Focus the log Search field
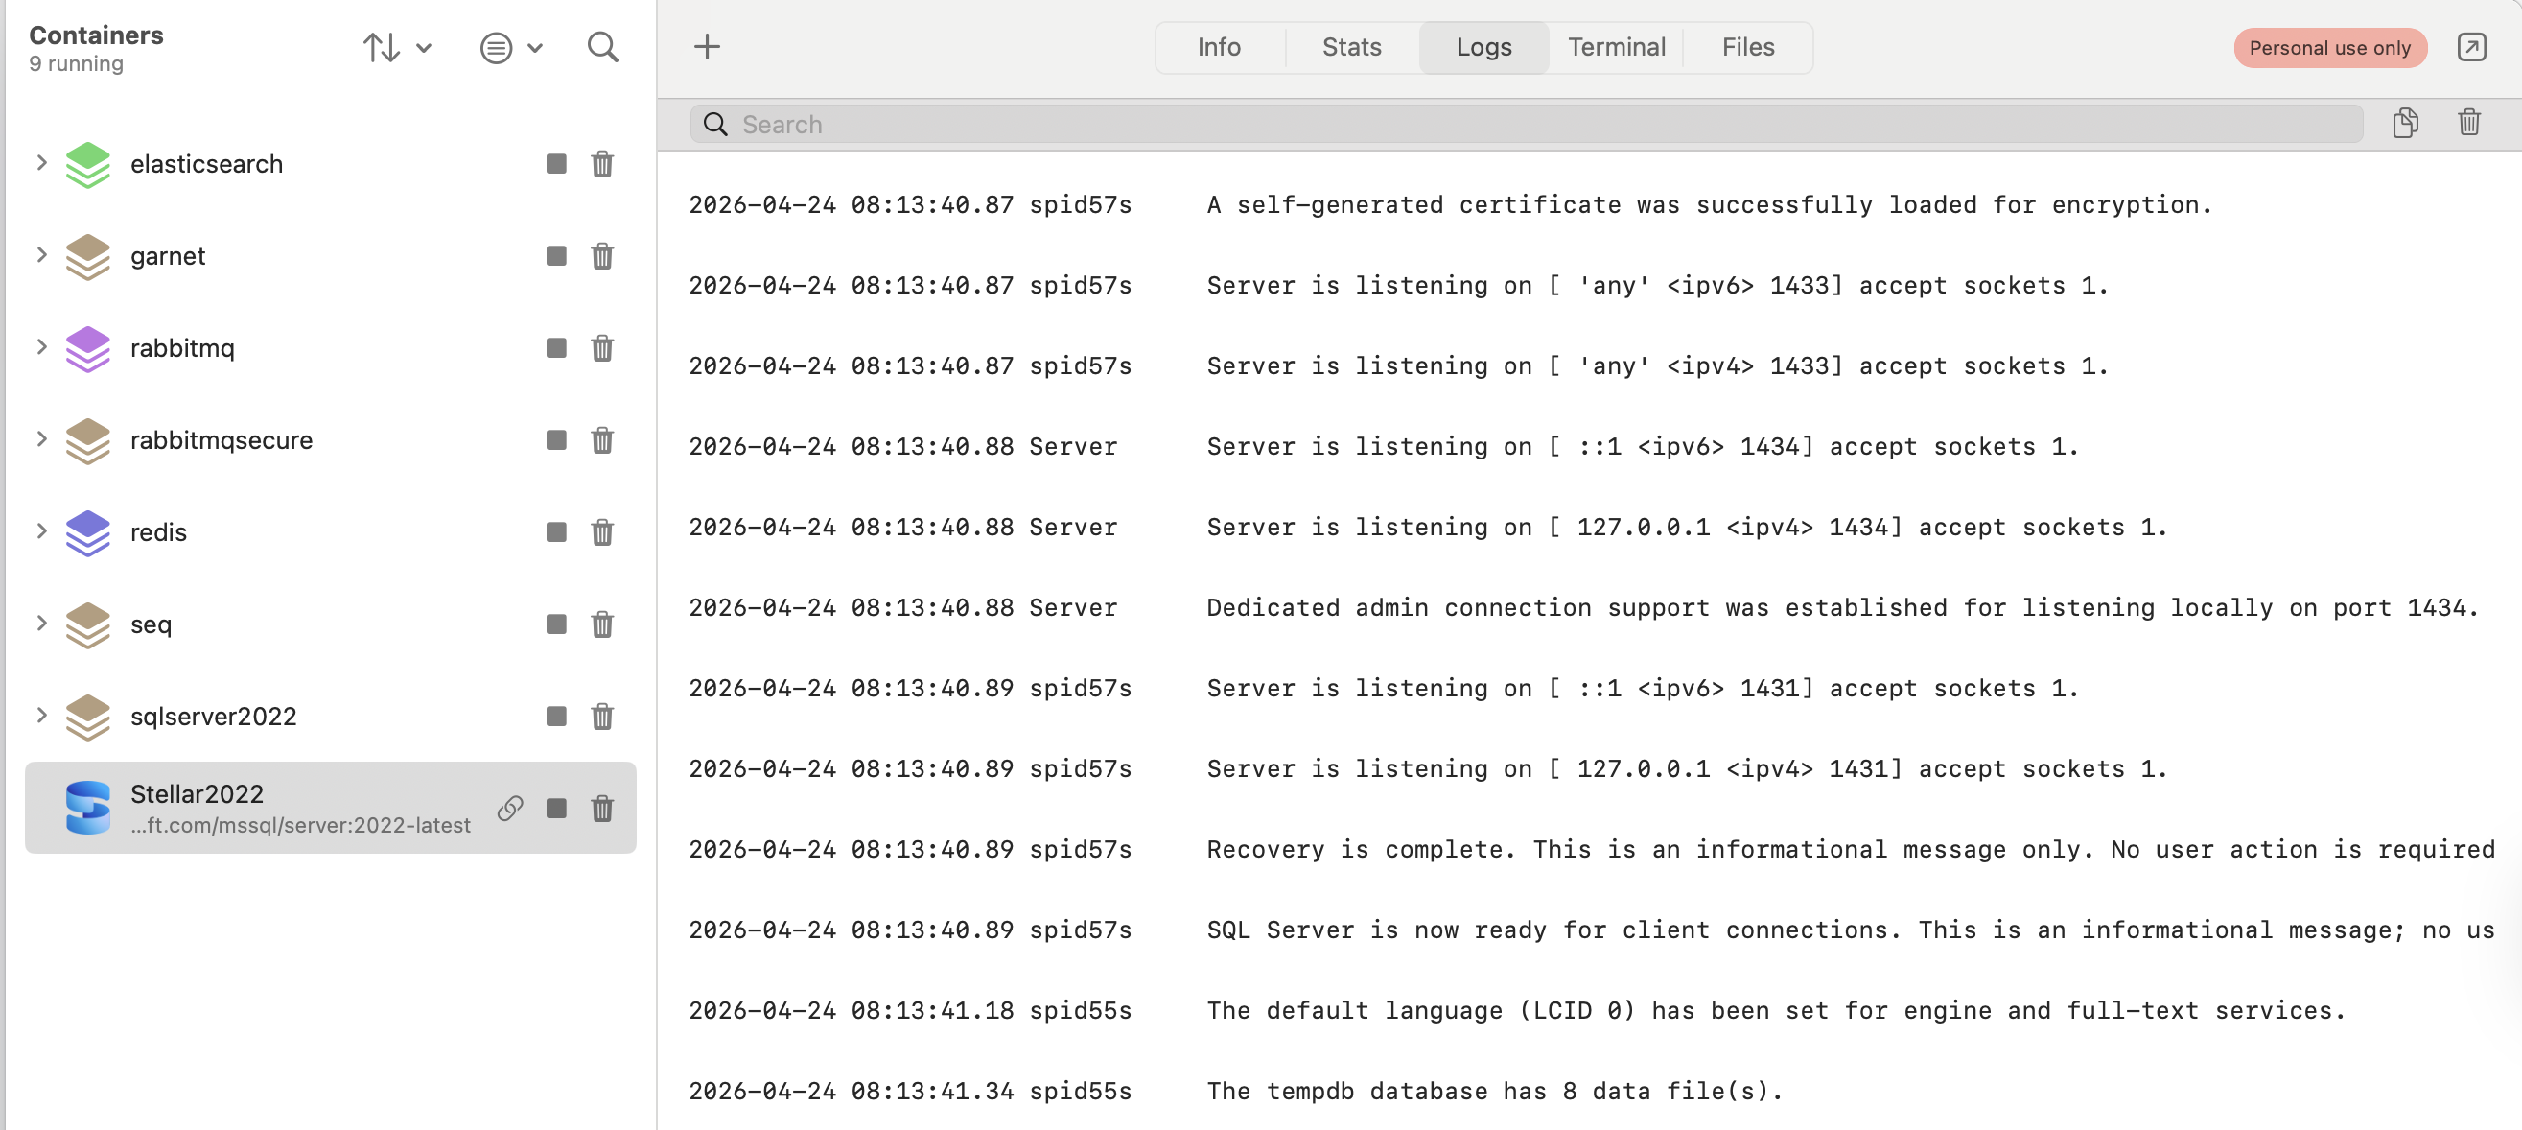 1527,125
